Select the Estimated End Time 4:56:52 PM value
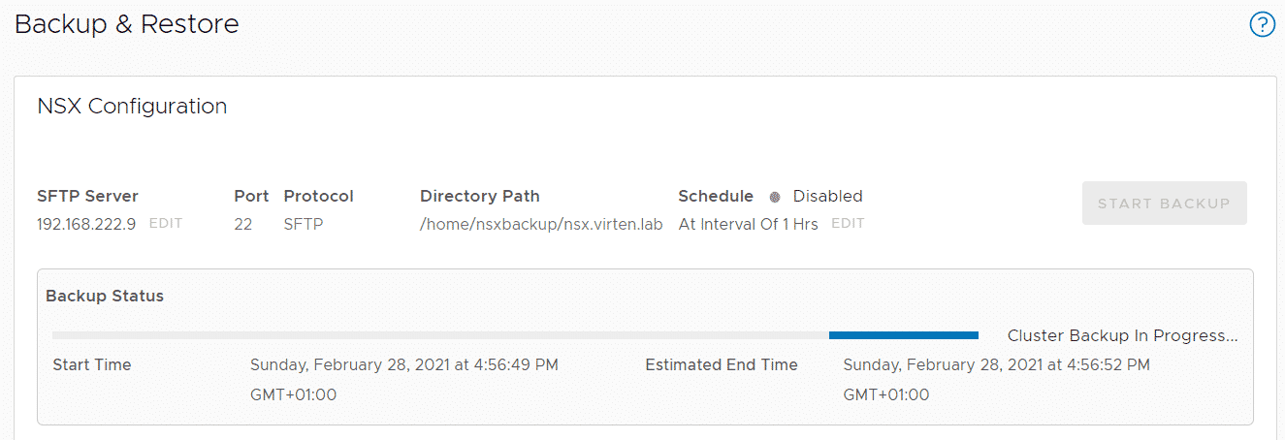Viewport: 1285px width, 440px height. point(997,380)
